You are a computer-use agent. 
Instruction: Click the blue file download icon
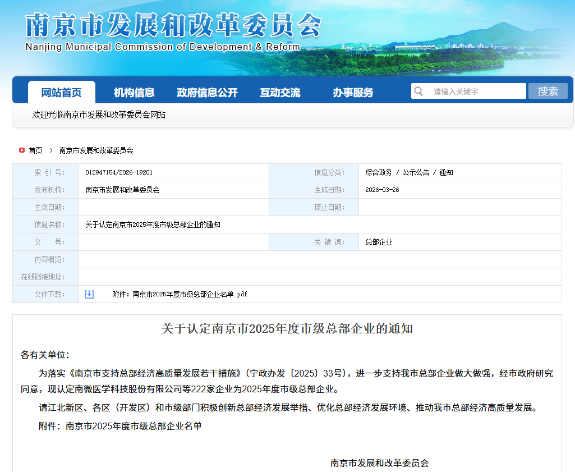click(89, 294)
